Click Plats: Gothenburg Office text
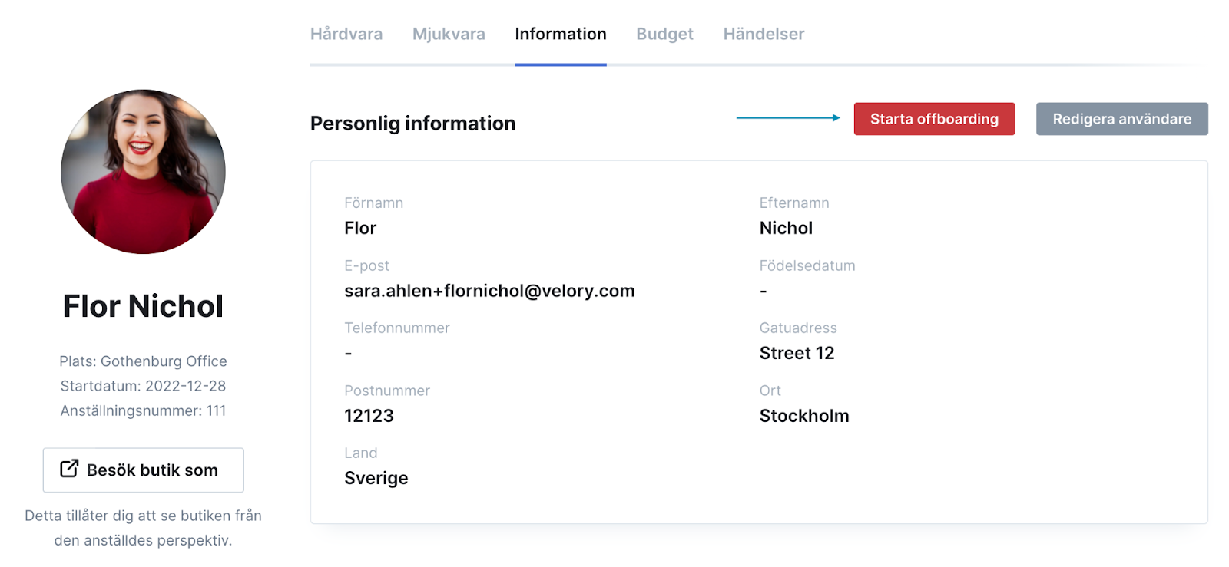 click(x=143, y=361)
